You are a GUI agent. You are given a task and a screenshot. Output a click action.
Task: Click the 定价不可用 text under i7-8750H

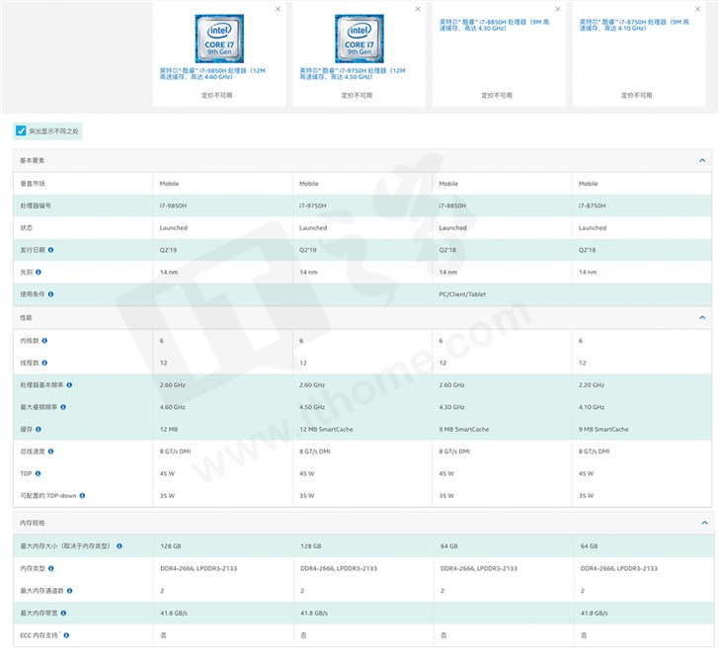tap(636, 96)
